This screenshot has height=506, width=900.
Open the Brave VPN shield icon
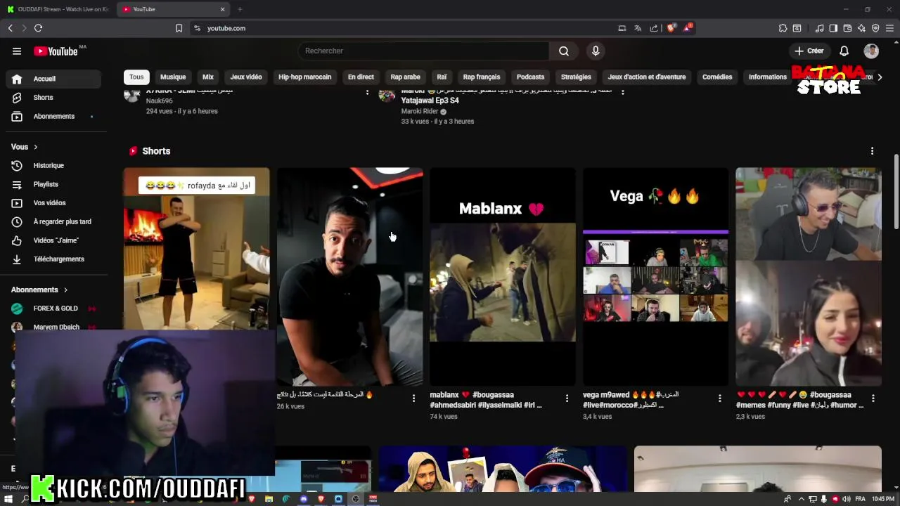click(875, 28)
